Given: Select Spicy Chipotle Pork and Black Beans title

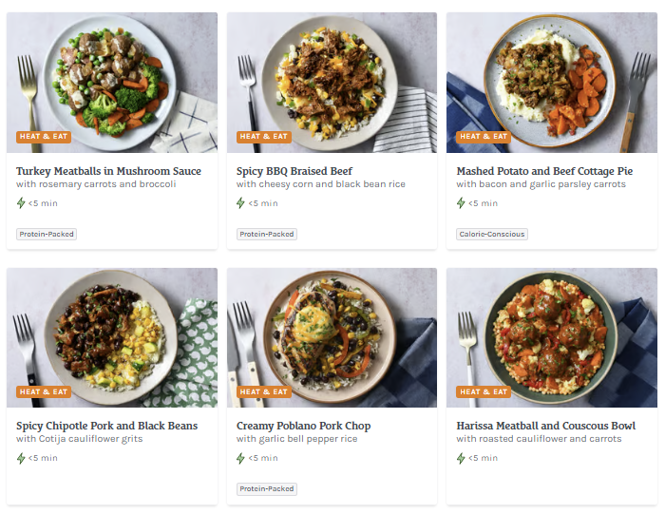Looking at the screenshot, I should [106, 426].
